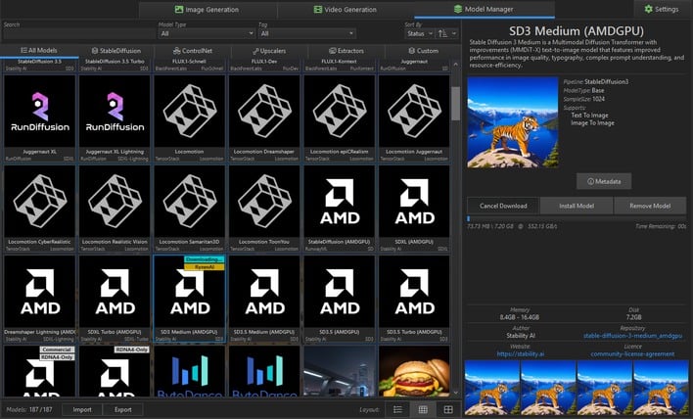The image size is (693, 419).
Task: Filter by Extractors category tab
Action: 346,51
